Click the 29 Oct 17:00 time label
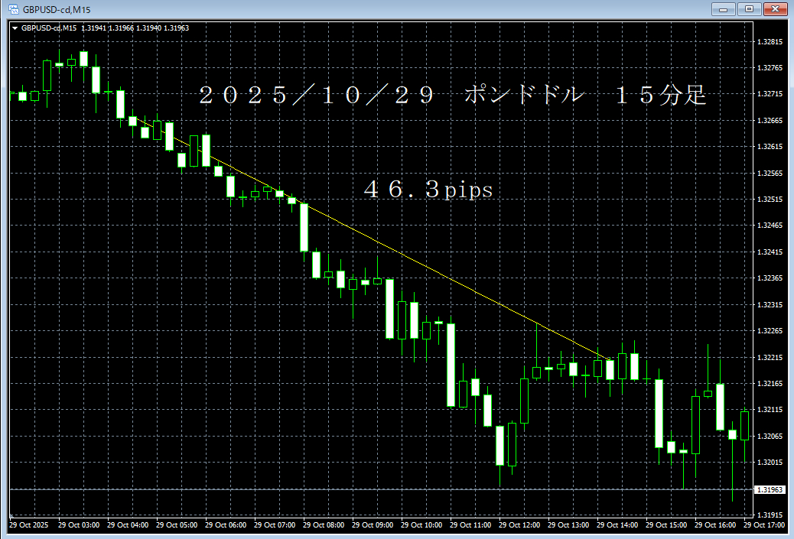794x539 pixels. [x=764, y=524]
